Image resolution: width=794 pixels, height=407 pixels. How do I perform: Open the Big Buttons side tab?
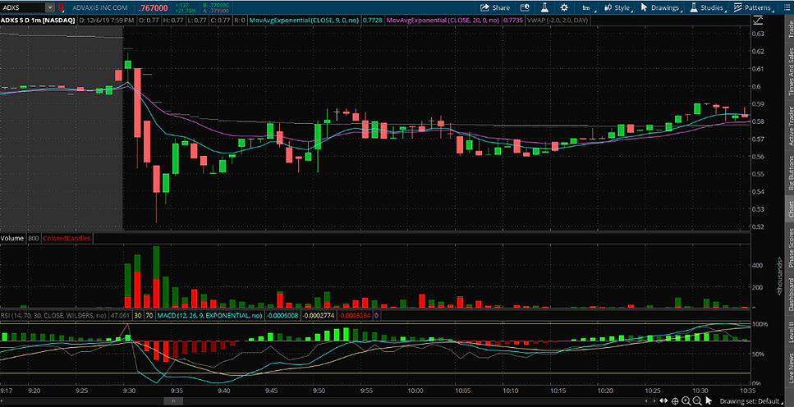point(789,174)
